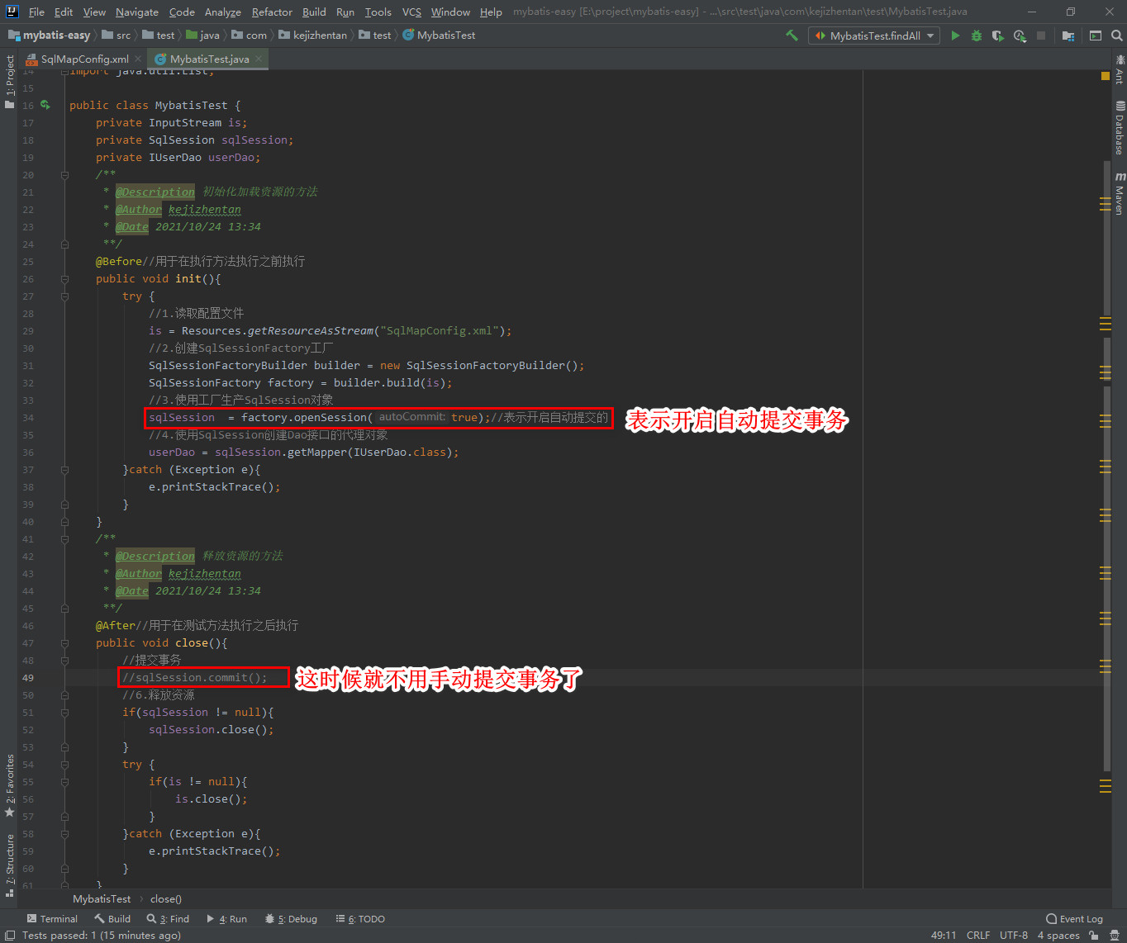Screen dimensions: 1127x943
Task: Open the Terminal tool window
Action: point(52,918)
